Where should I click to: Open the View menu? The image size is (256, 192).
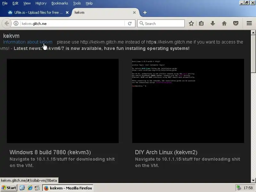(27, 3)
